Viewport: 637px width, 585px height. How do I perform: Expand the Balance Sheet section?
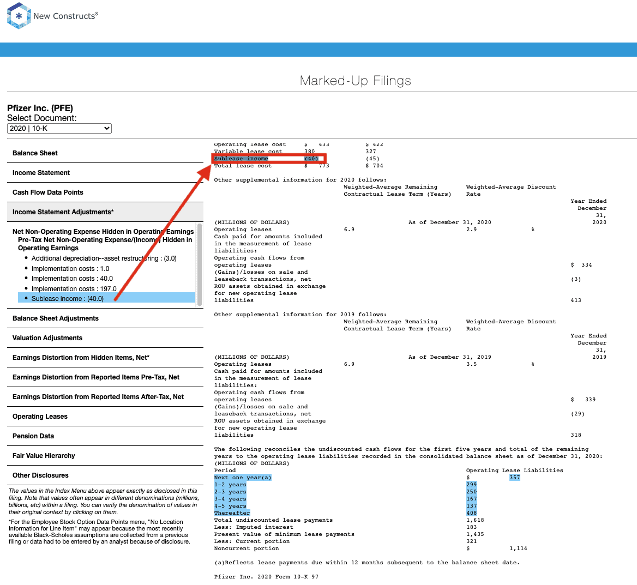click(105, 153)
